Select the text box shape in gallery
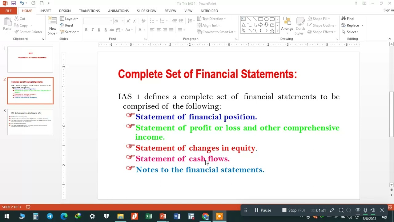 tap(243, 19)
